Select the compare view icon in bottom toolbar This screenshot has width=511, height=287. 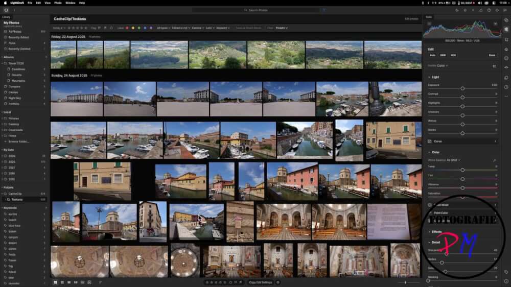pos(76,282)
